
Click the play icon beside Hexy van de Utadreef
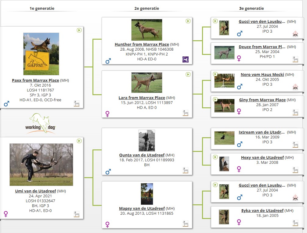[215, 157]
